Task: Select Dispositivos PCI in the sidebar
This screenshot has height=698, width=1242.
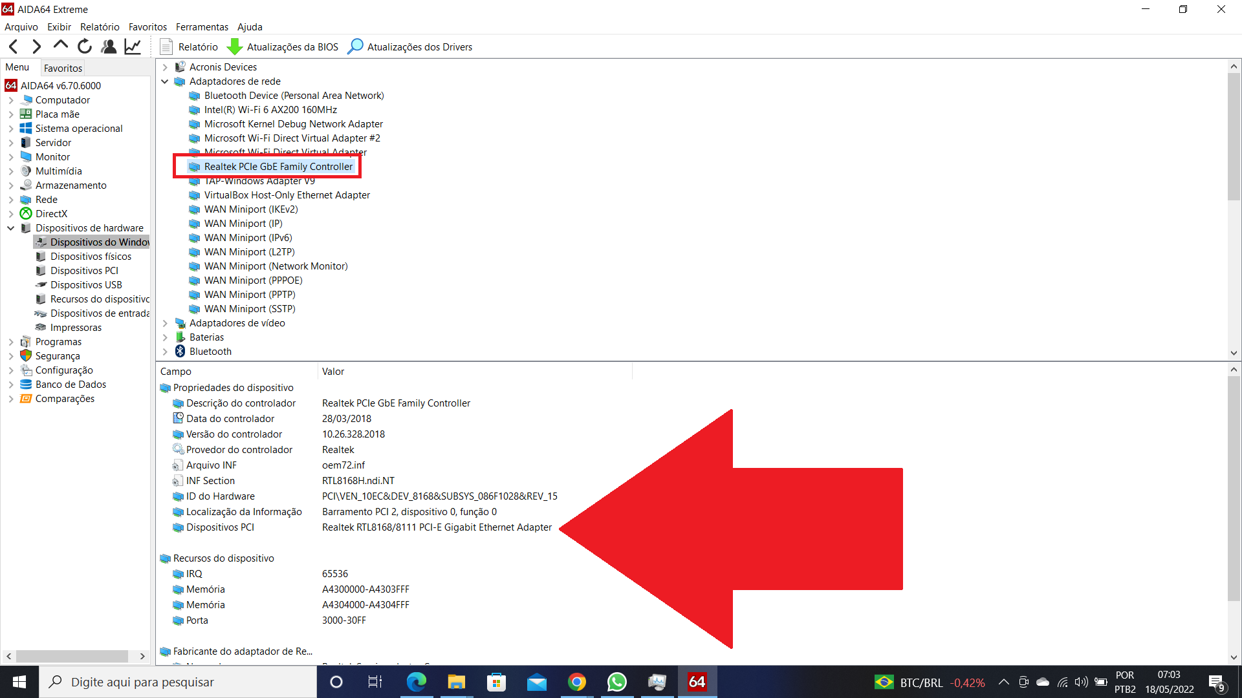Action: (x=84, y=271)
